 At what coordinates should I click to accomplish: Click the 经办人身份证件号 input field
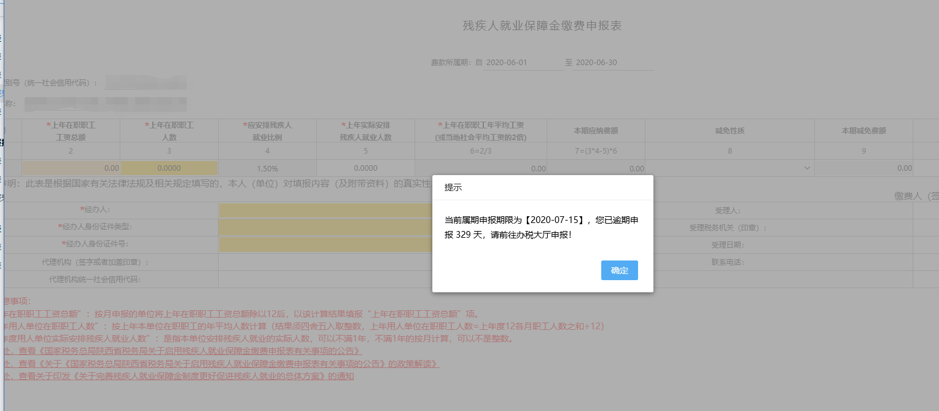[x=325, y=245]
